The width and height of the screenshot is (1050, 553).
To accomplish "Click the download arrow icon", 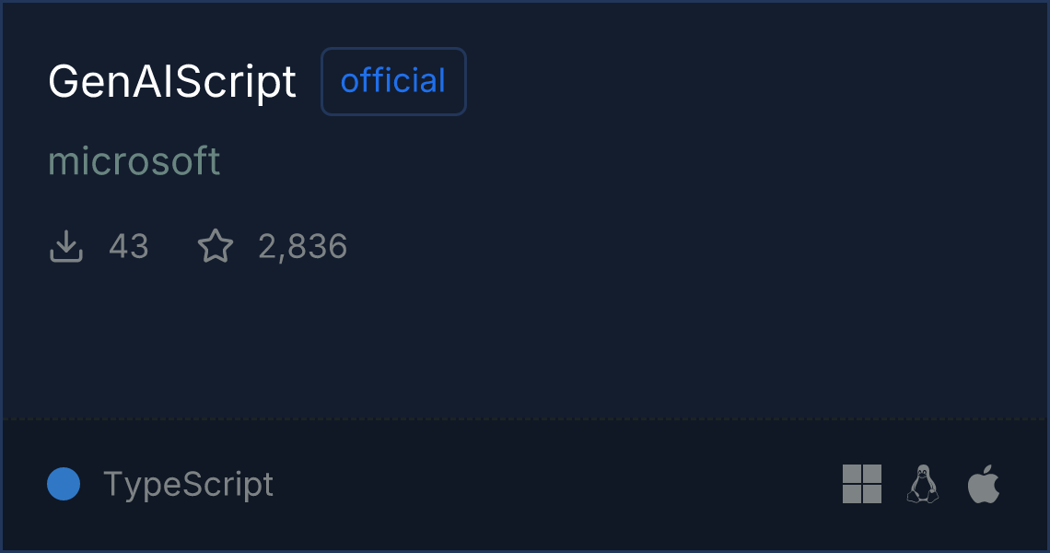I will coord(66,247).
